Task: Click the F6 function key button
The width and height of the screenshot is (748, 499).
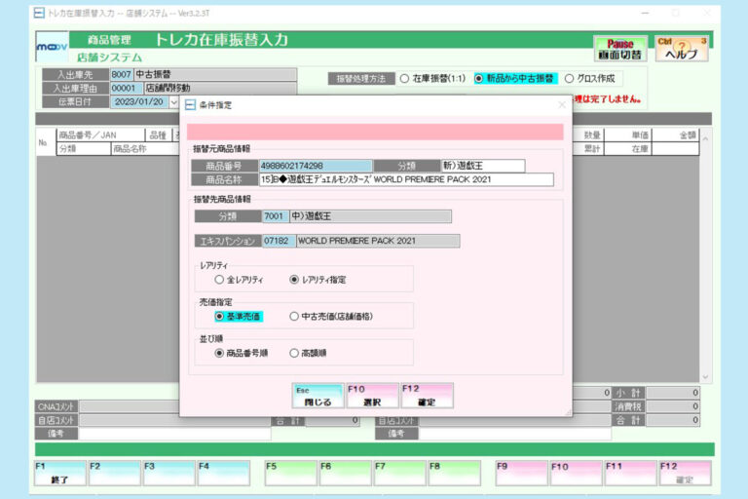Action: pos(346,473)
